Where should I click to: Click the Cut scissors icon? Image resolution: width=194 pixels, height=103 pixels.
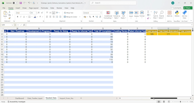9,12
